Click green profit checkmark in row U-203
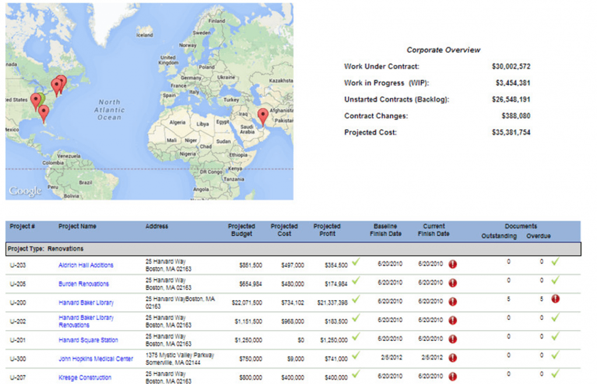Image resolution: width=597 pixels, height=384 pixels. pyautogui.click(x=356, y=262)
